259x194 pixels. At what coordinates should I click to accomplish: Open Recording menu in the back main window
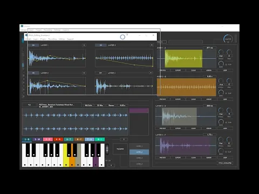48,30
